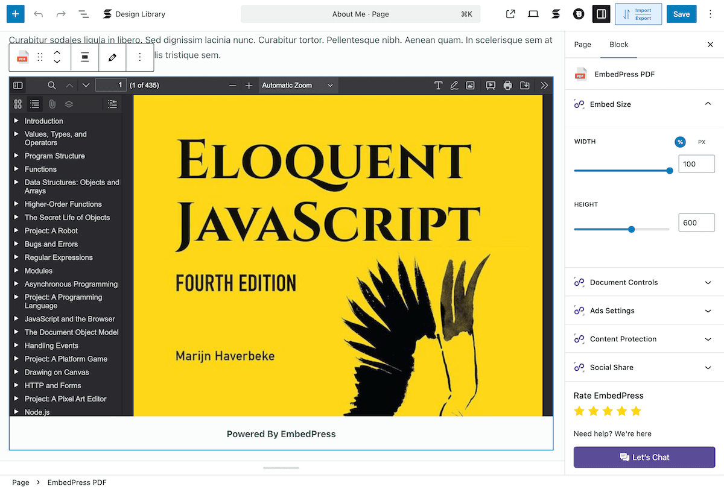The width and height of the screenshot is (724, 489).
Task: Open the device preview options
Action: (533, 14)
